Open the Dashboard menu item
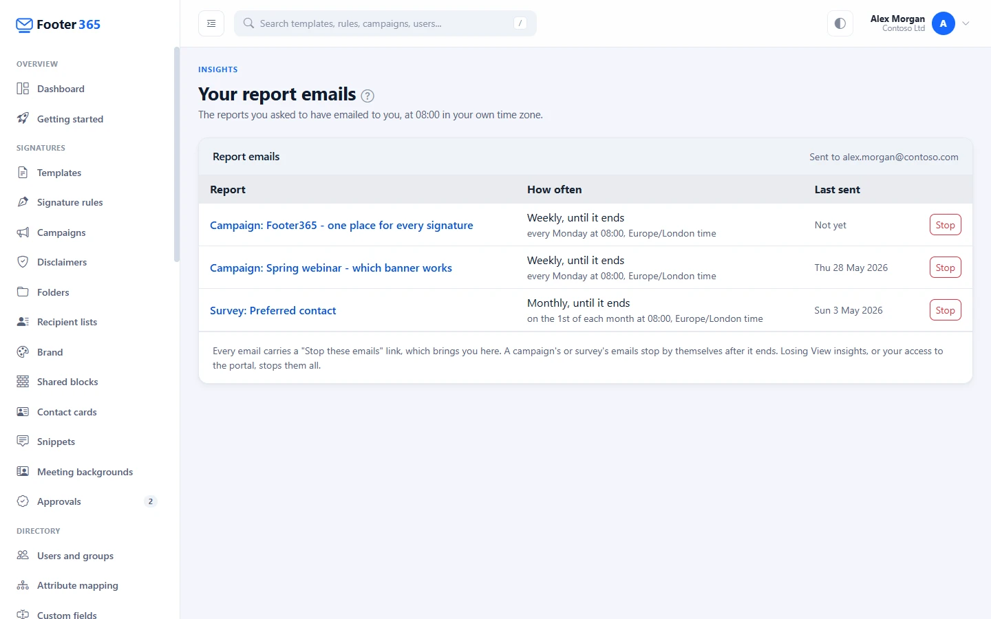 (x=87, y=89)
